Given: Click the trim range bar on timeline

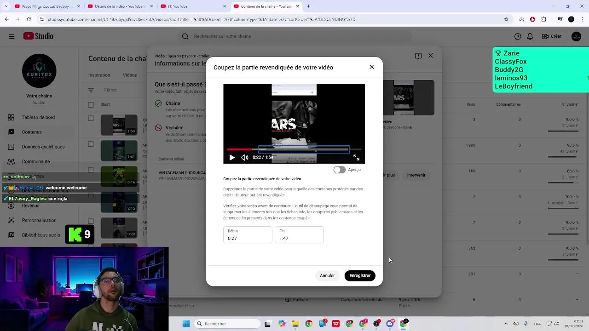Looking at the screenshot, I should point(304,149).
